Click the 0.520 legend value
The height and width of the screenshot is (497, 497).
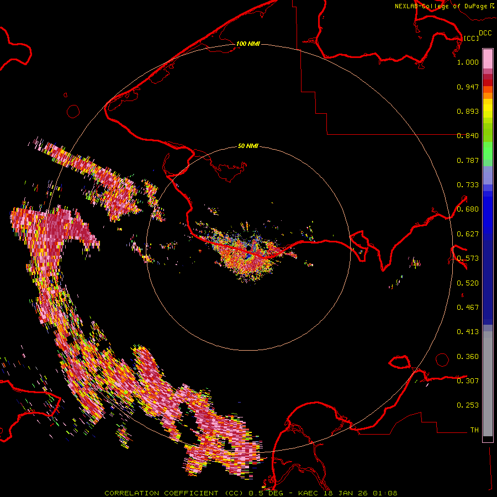(468, 283)
